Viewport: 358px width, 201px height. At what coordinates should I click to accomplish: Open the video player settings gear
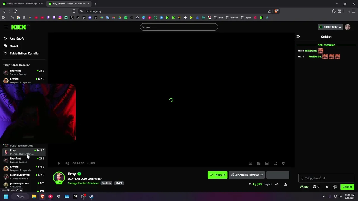283,163
